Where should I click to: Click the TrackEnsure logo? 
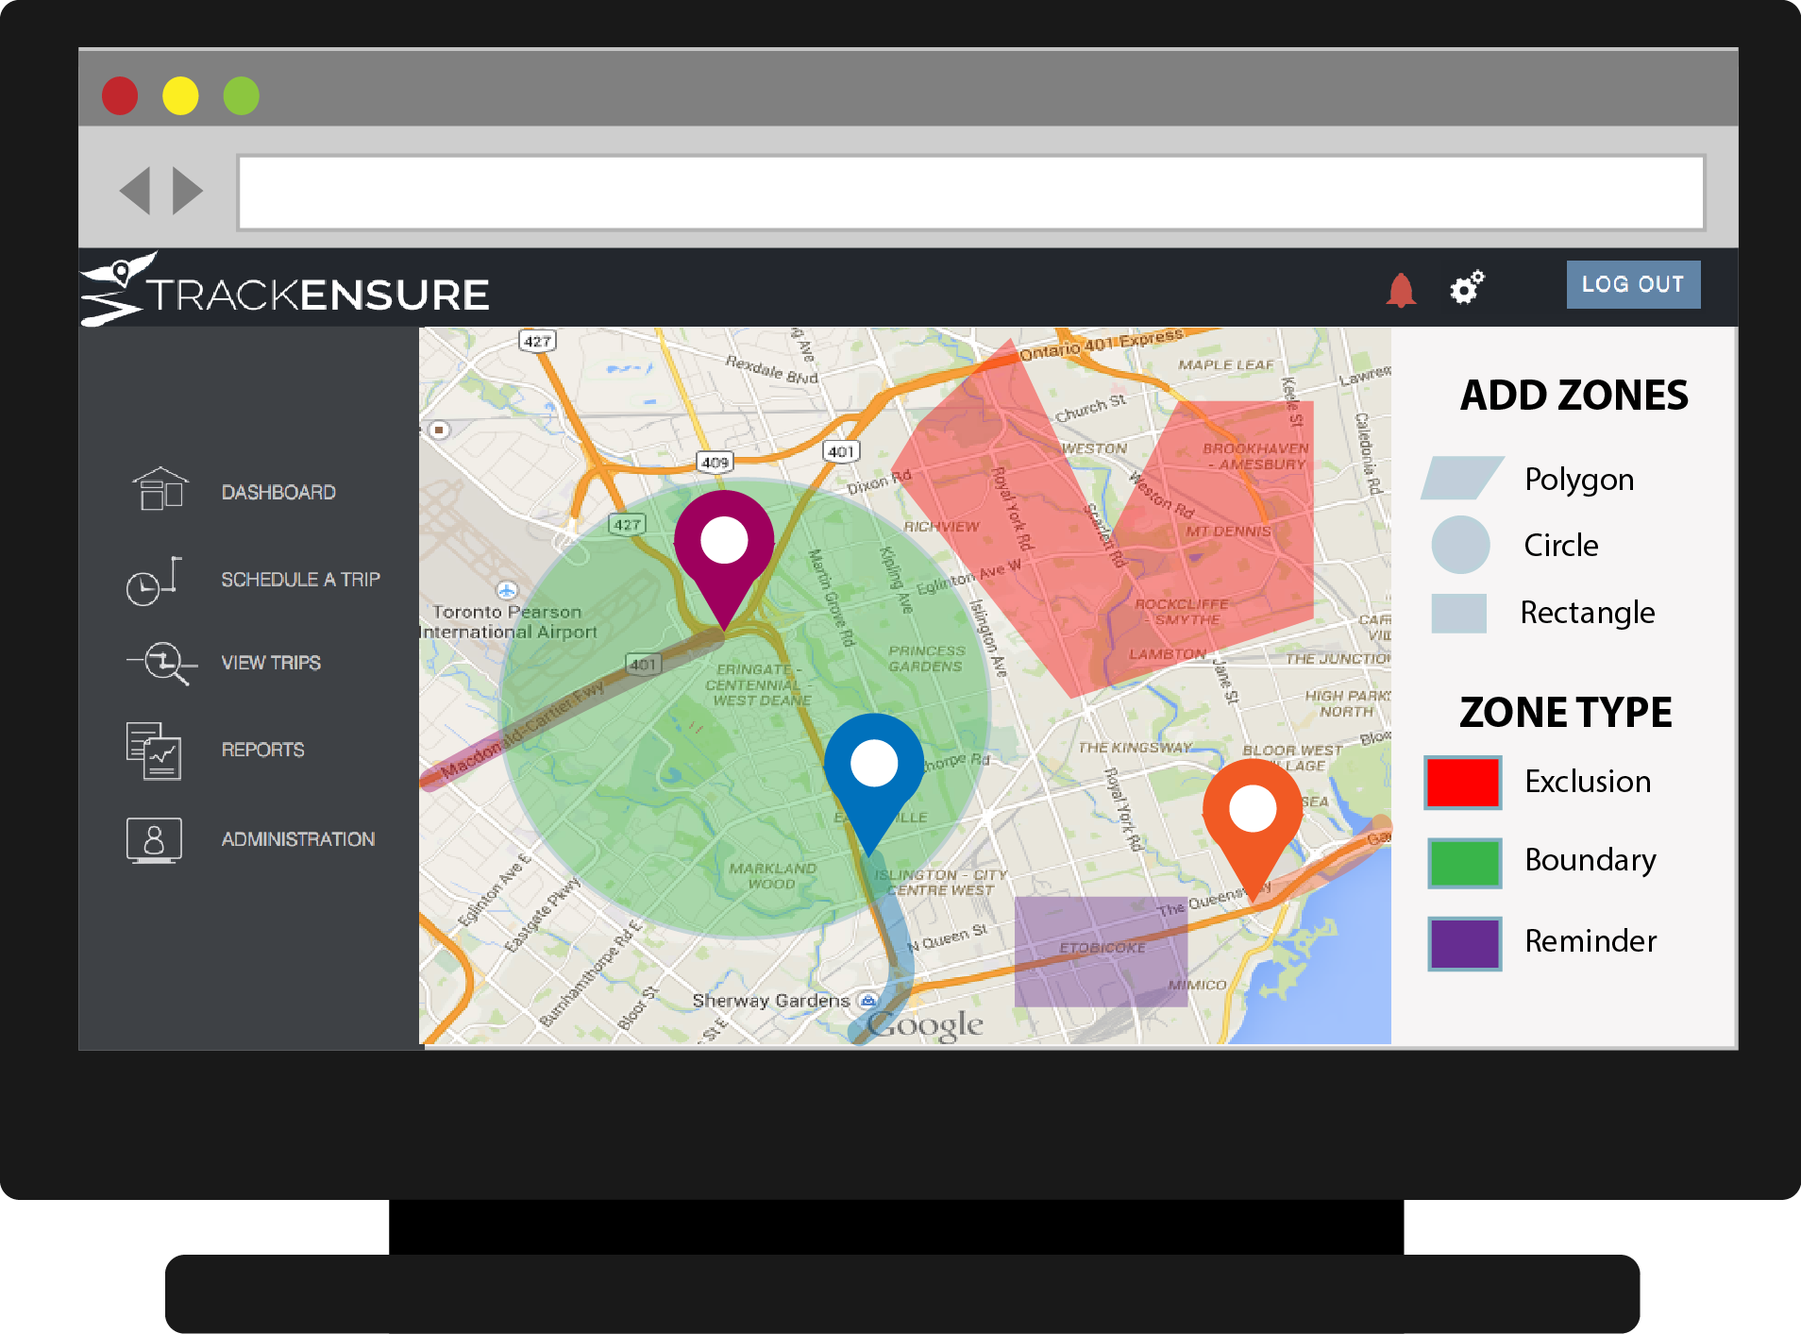coord(285,289)
